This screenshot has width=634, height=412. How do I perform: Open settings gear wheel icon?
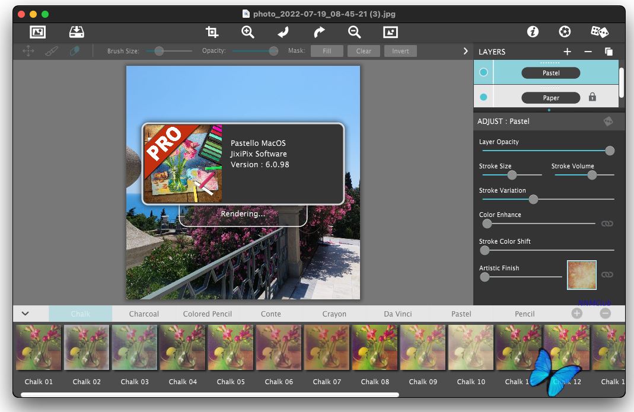[x=565, y=31]
